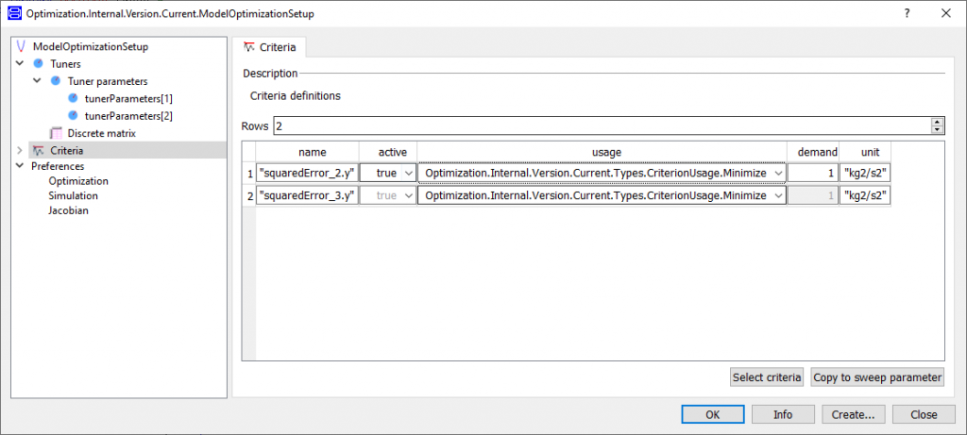This screenshot has width=967, height=435.
Task: Select row 2 via its row header
Action: click(248, 195)
